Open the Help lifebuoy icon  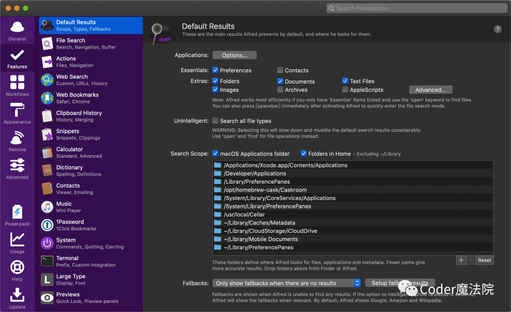(18, 268)
